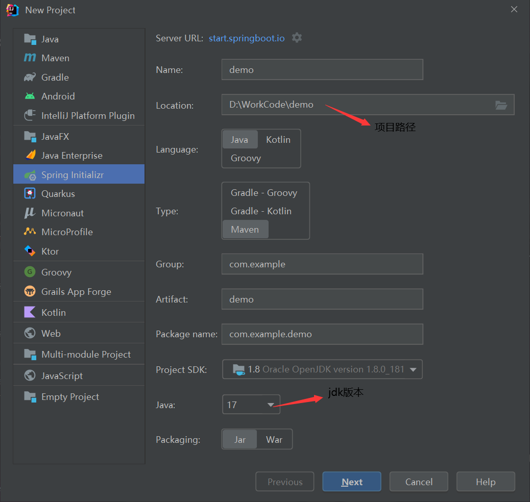
Task: Select Quarkus project generator
Action: coord(79,194)
